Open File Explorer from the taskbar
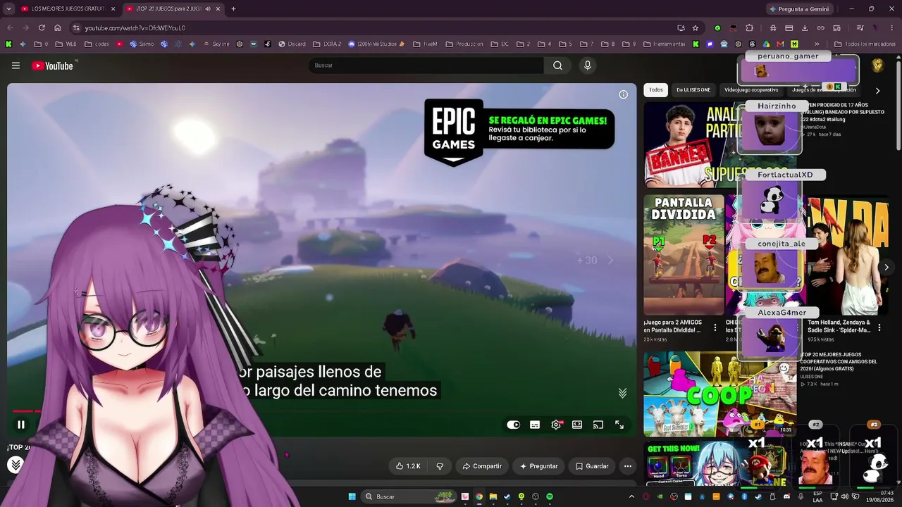The image size is (902, 507). pos(493,496)
